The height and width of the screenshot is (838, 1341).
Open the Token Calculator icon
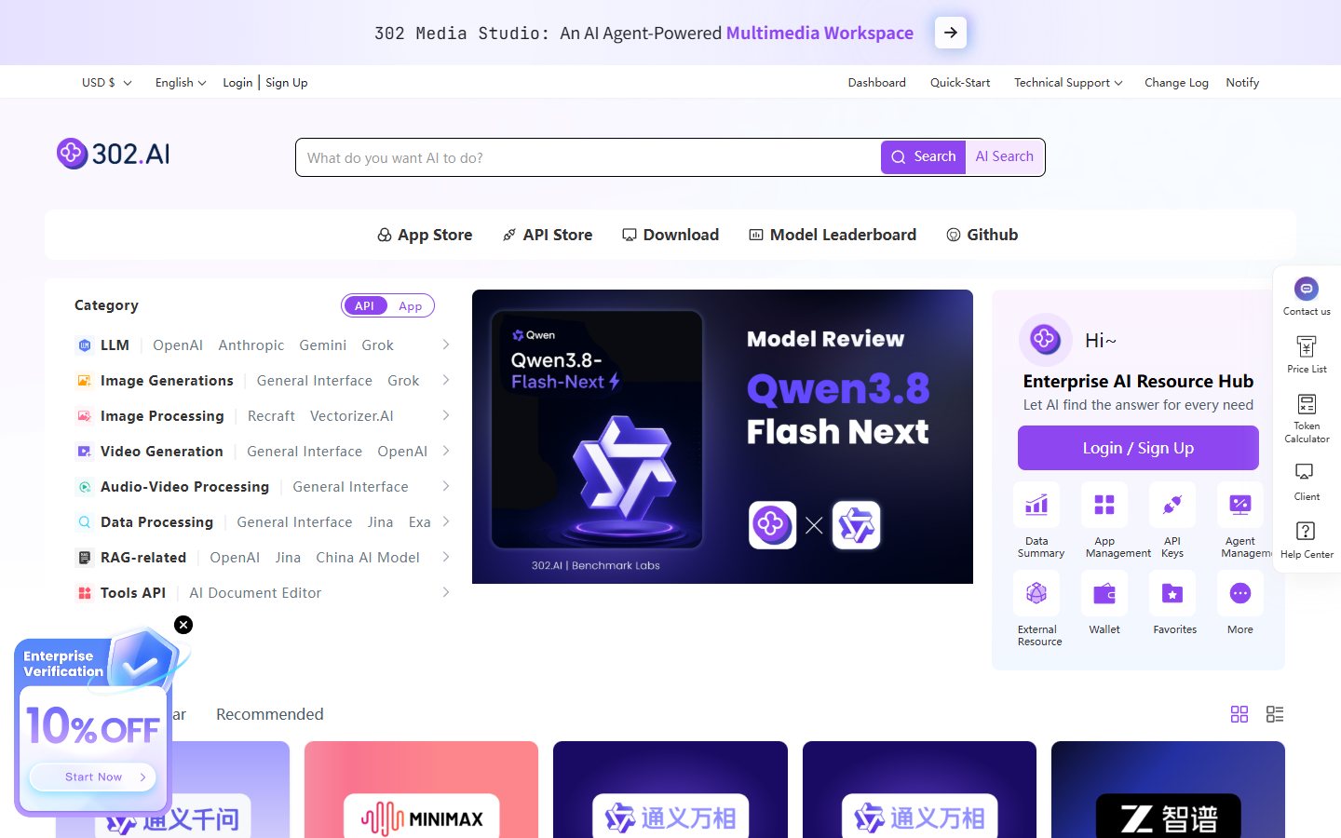1307,404
